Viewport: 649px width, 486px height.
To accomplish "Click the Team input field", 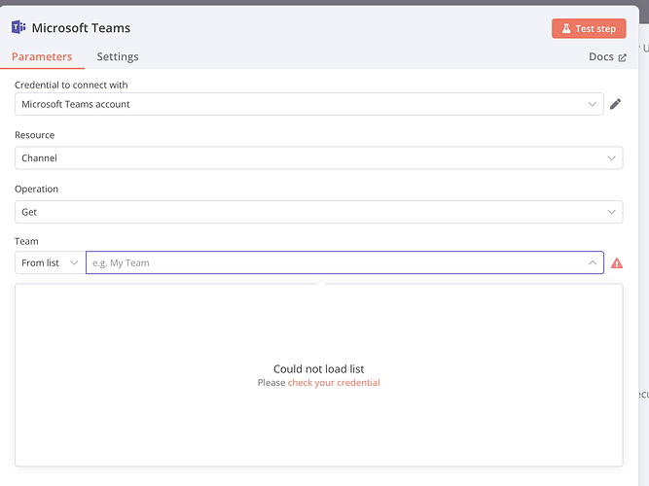I will click(344, 262).
